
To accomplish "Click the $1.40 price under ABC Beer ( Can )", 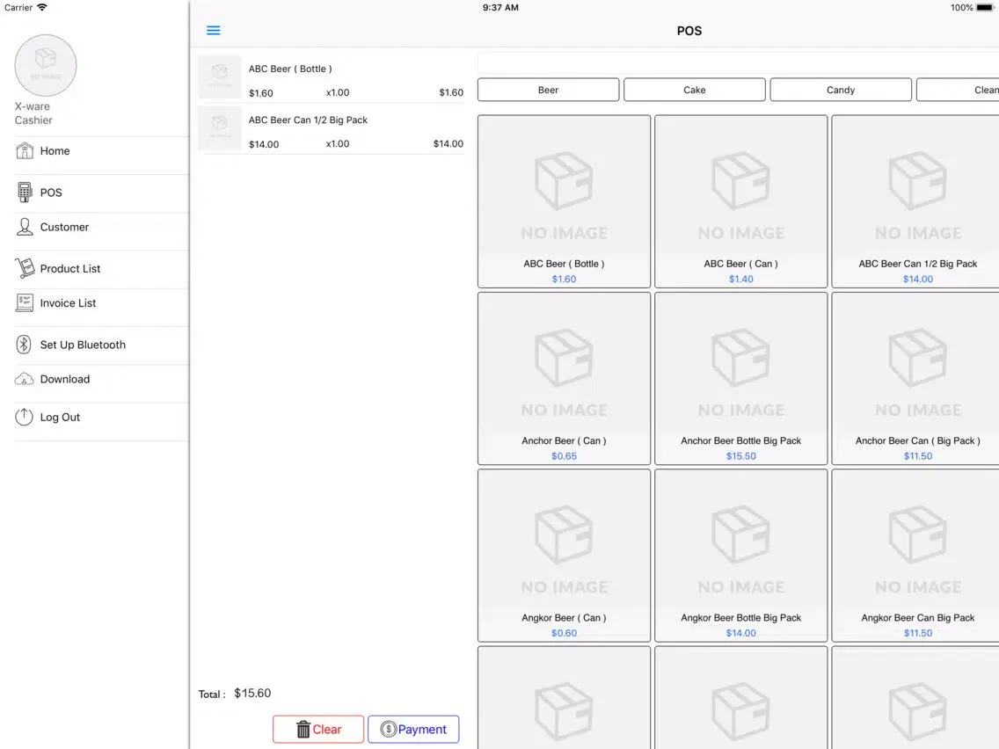I will click(741, 279).
